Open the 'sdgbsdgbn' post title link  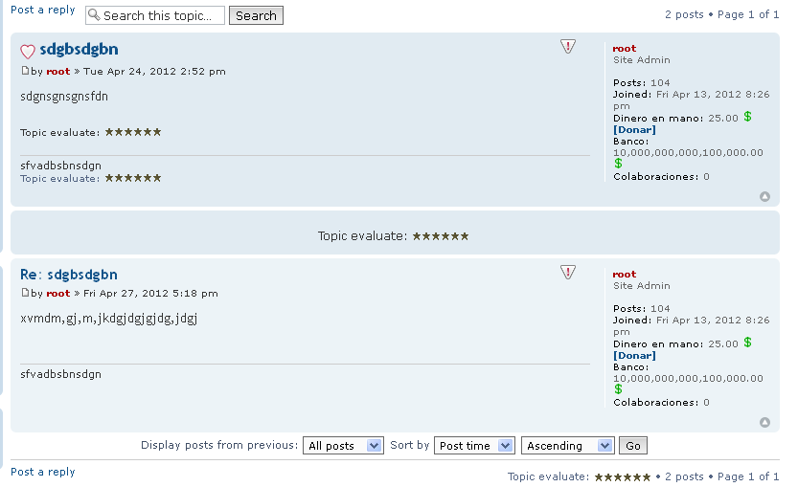click(79, 50)
